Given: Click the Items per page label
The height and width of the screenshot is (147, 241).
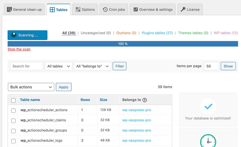Looking at the screenshot, I should coord(189,66).
